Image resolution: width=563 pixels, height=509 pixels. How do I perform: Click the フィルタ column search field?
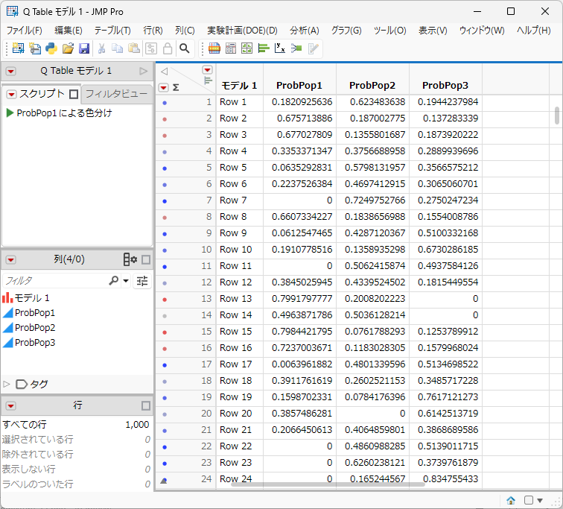[x=56, y=280]
